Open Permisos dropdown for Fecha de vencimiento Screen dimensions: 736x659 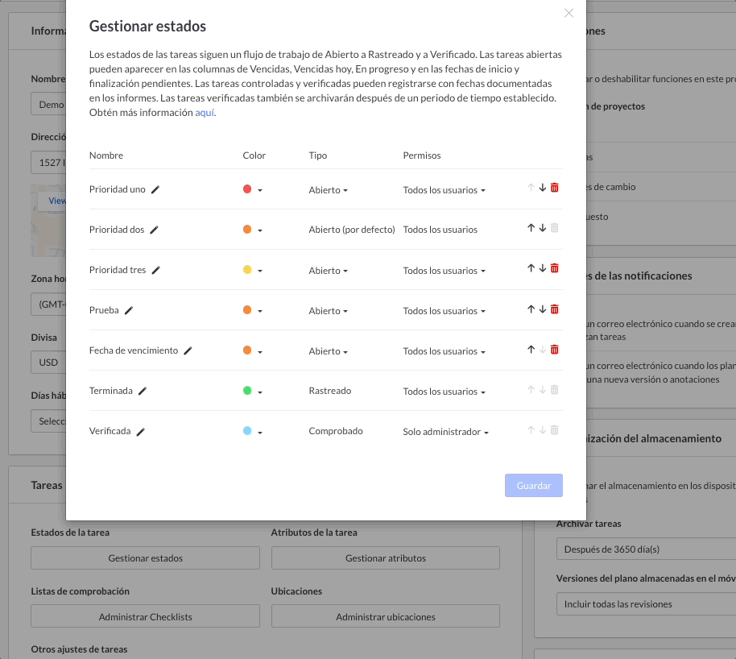tap(444, 352)
